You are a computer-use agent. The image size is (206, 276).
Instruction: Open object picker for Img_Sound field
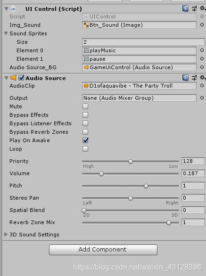coord(202,25)
